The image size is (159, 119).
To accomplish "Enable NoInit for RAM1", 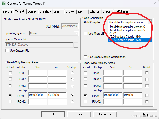I will click(x=147, y=73).
